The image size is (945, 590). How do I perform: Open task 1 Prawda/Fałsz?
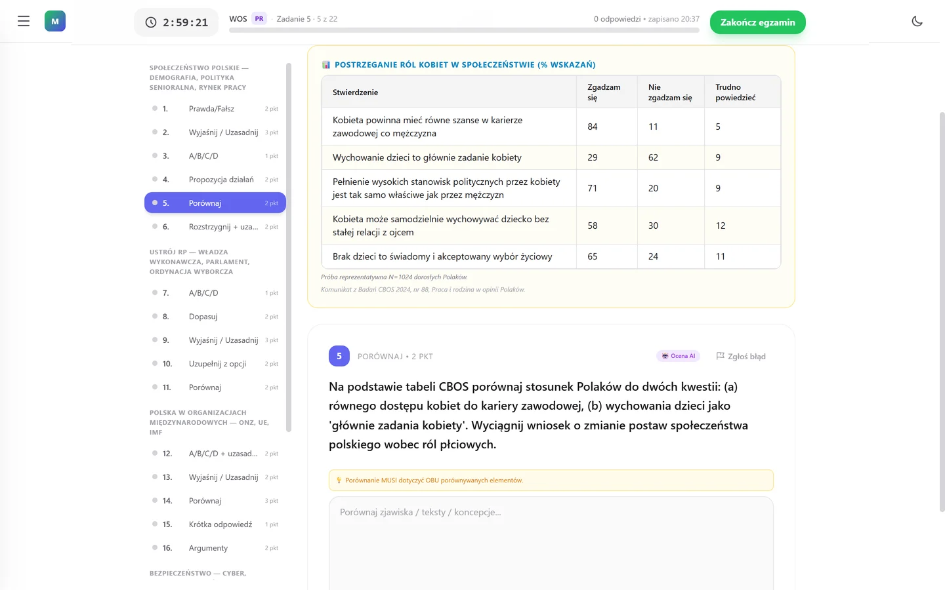click(x=215, y=109)
